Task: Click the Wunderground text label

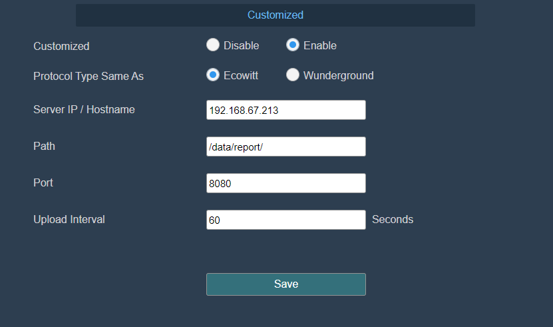Action: pos(339,75)
